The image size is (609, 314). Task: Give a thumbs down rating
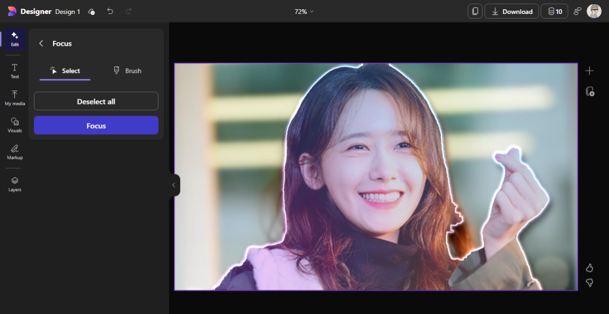click(x=589, y=283)
